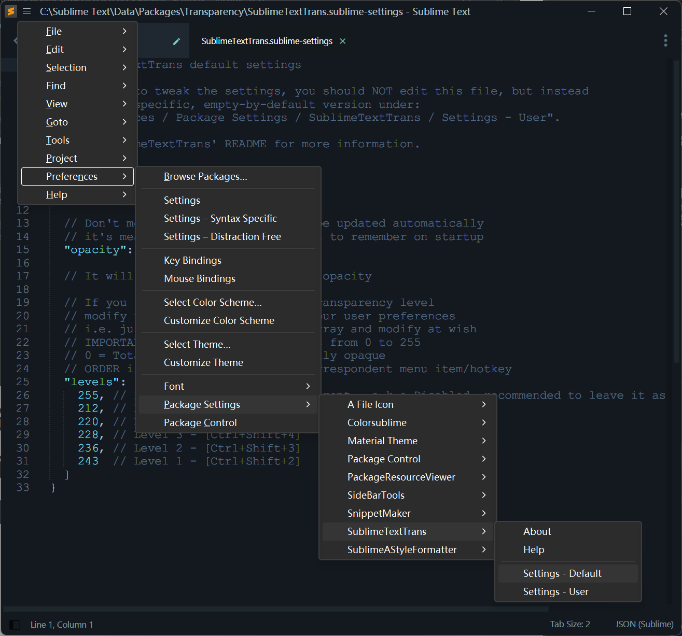Click the pencil edit icon in tab bar

[x=176, y=41]
